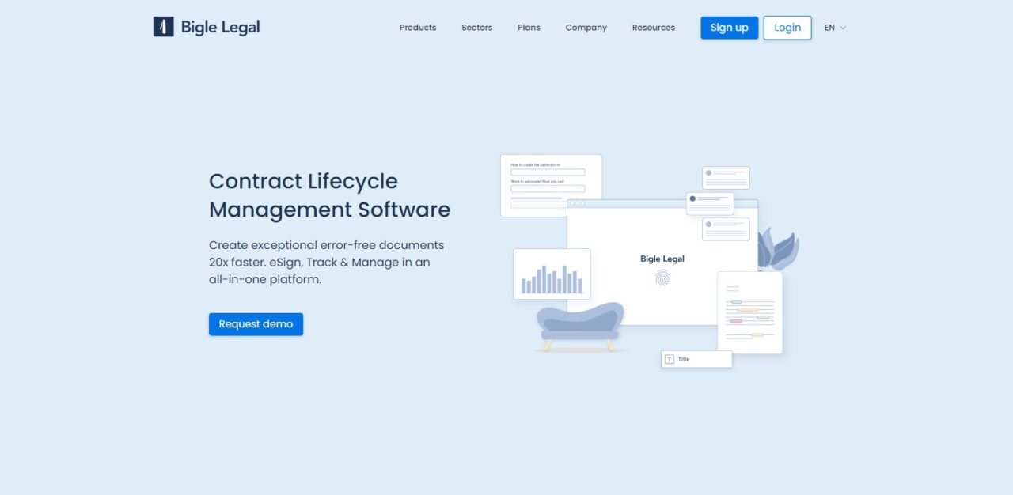Click the Login button

click(x=787, y=28)
